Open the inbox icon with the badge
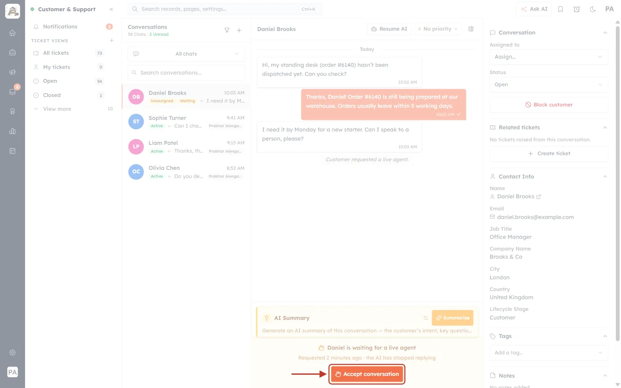Image resolution: width=621 pixels, height=388 pixels. [x=13, y=92]
